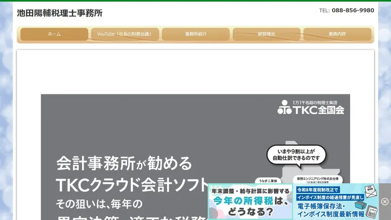Go to 事務所紹介 page
The image size is (391, 220).
pyautogui.click(x=196, y=34)
